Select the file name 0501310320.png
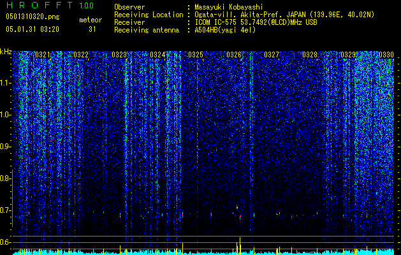The width and height of the screenshot is (401, 255). [x=33, y=17]
